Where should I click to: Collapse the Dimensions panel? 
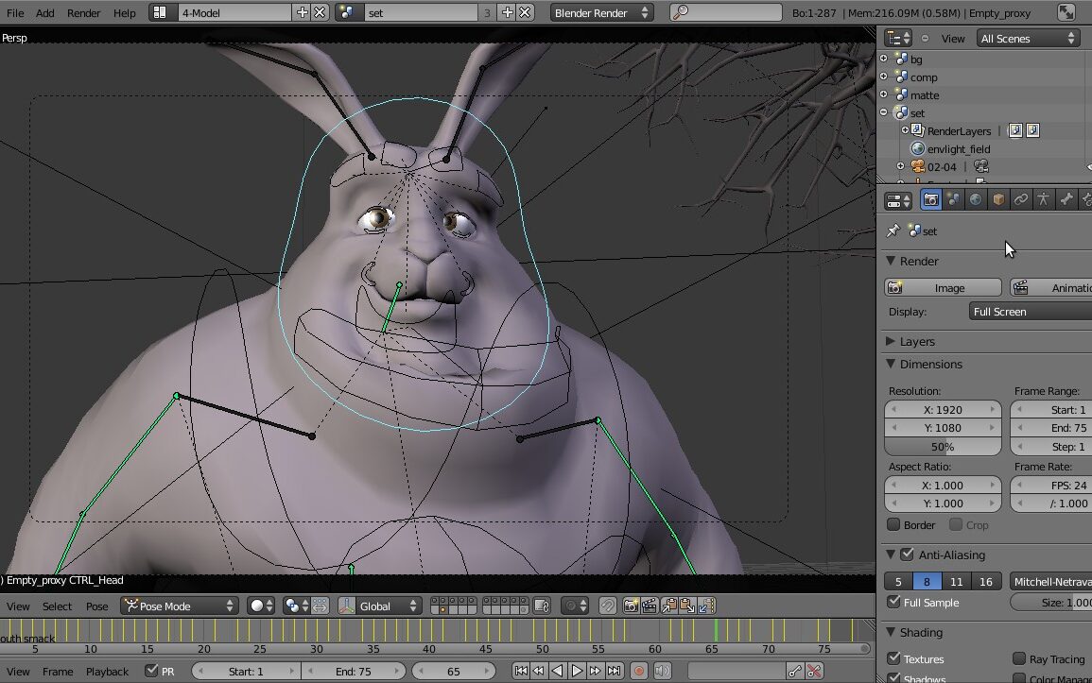[x=890, y=363]
